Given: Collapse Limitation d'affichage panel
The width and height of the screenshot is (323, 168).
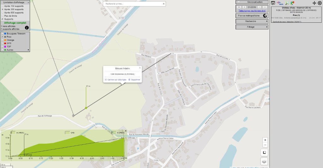Looking at the screenshot, I should point(28,3).
